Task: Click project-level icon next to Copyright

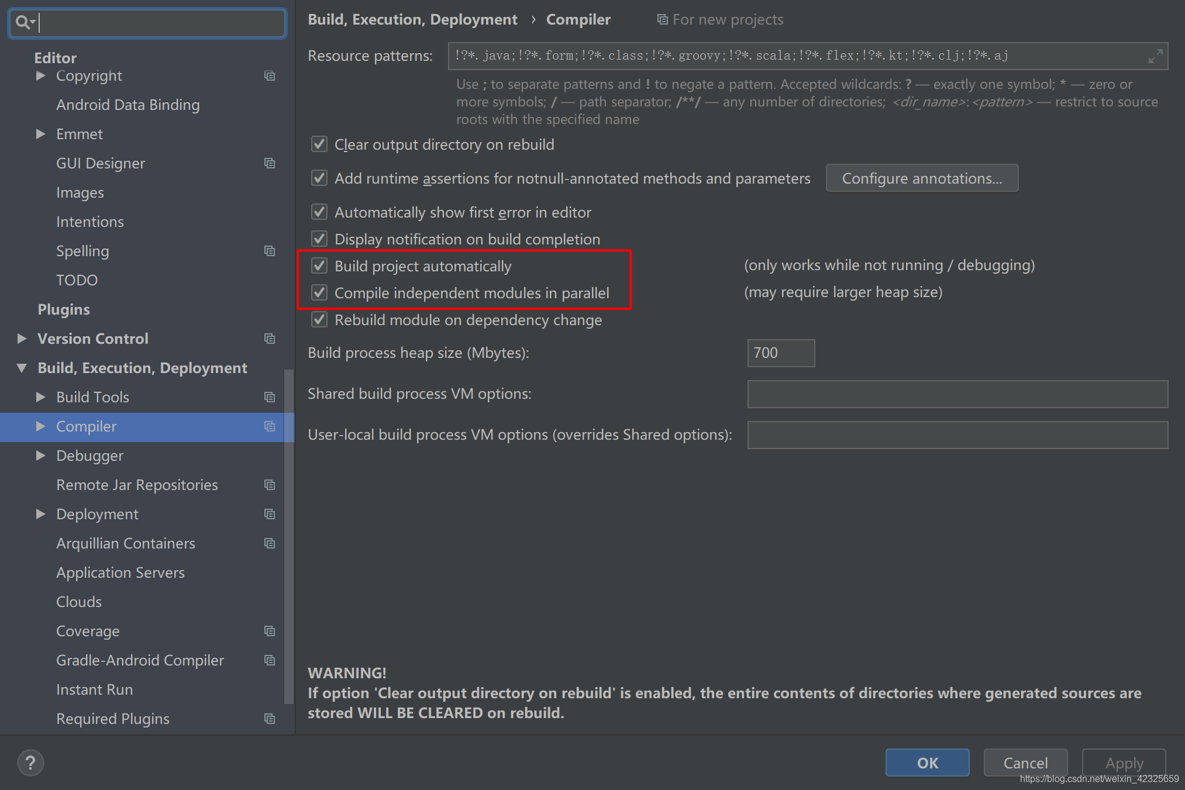Action: pyautogui.click(x=270, y=76)
